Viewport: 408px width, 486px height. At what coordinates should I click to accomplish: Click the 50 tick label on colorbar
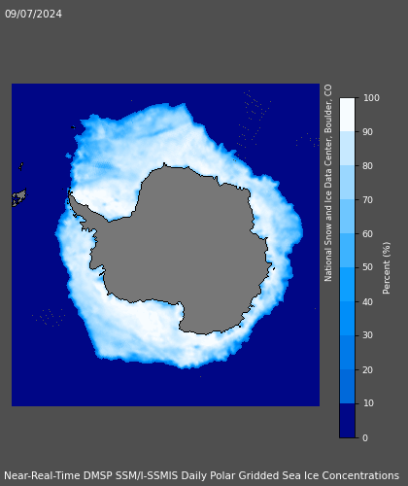coord(368,267)
